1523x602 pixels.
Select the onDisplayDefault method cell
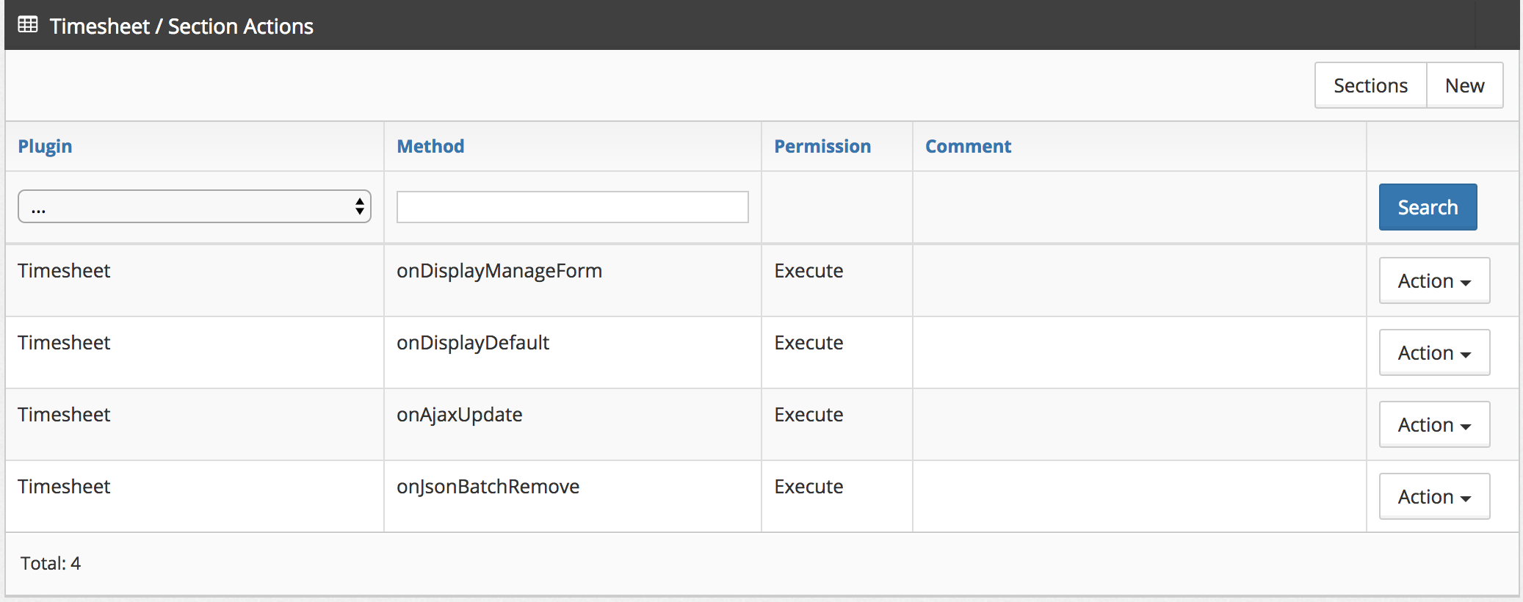coord(473,343)
